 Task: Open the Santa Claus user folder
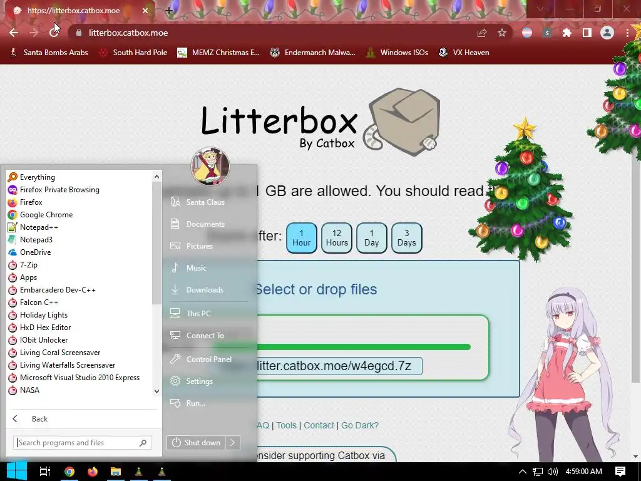point(205,202)
